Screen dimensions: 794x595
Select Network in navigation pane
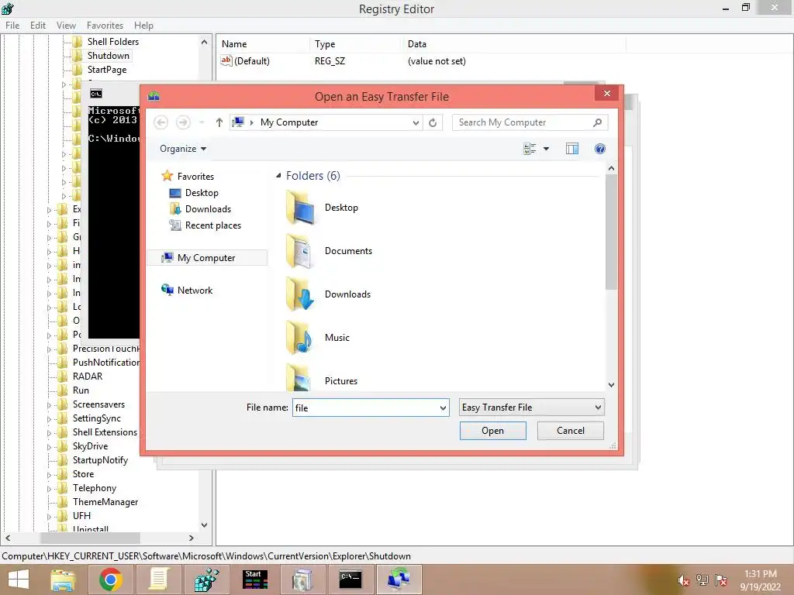pyautogui.click(x=195, y=291)
